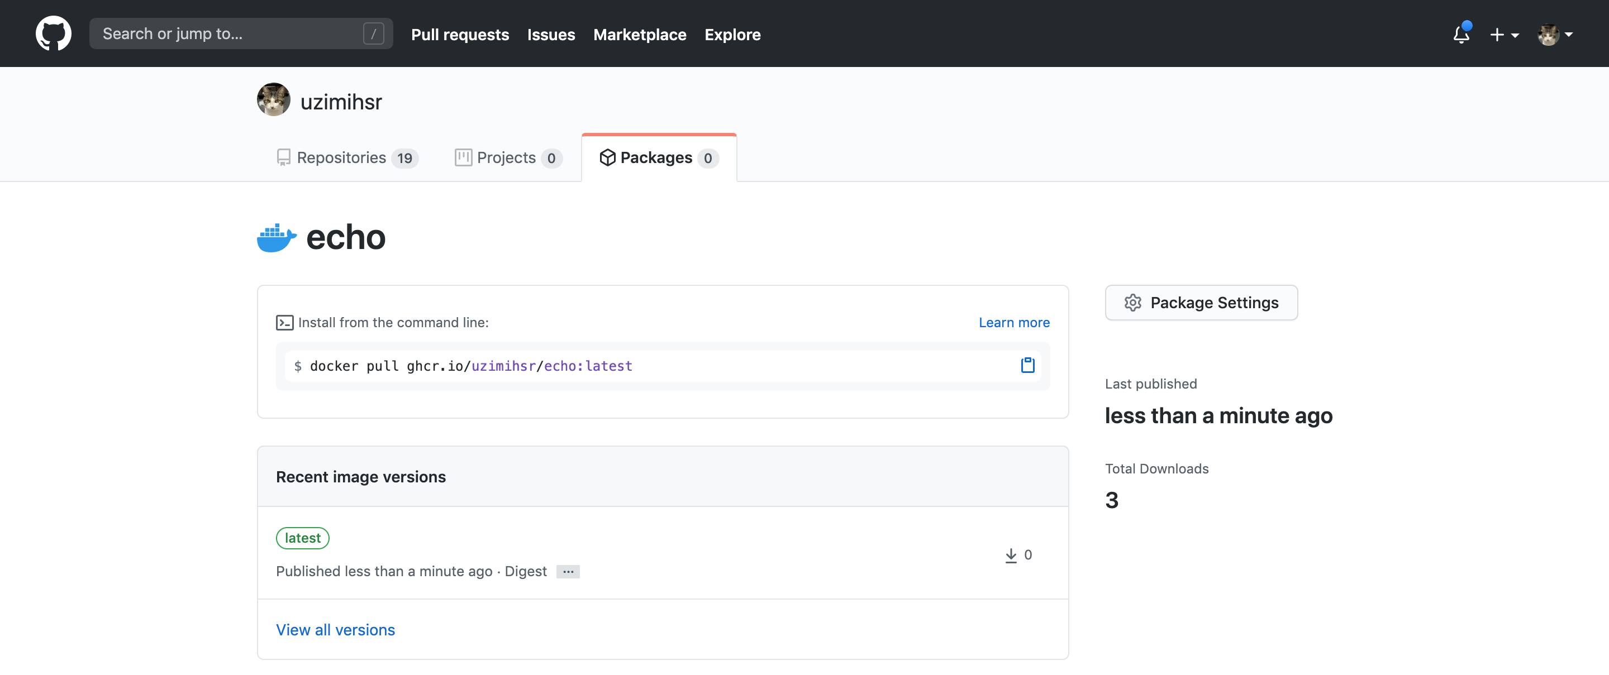Click the Recent image versions heading
The image size is (1609, 675).
(361, 476)
